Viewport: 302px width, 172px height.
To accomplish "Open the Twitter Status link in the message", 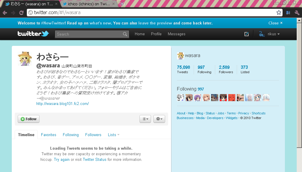I will [94, 160].
